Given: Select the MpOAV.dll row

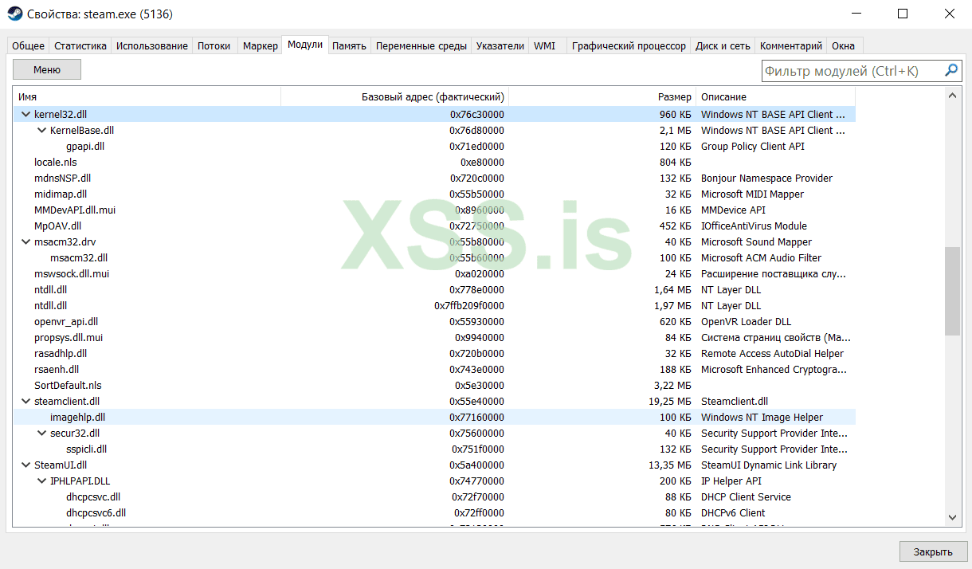Looking at the screenshot, I should tap(434, 226).
